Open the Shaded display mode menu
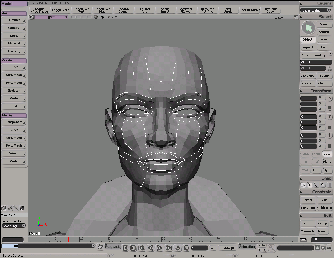This screenshot has height=258, width=334. coord(279,17)
